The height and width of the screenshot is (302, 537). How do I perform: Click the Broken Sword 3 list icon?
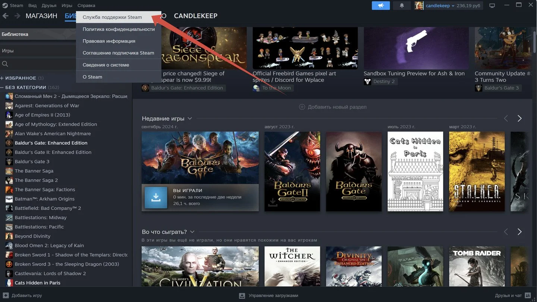coord(9,264)
